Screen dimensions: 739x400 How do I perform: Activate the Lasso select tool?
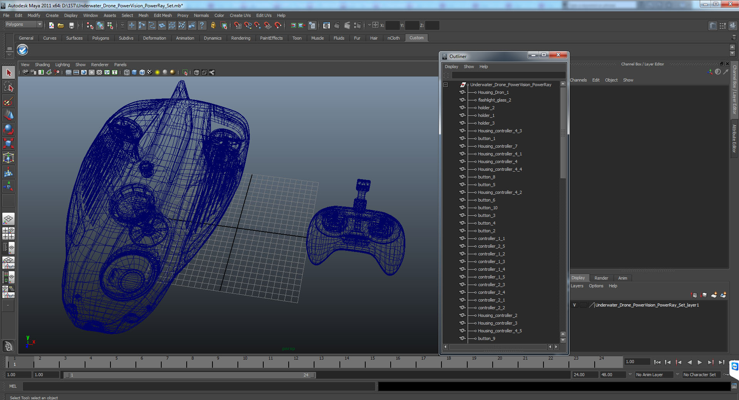pos(8,87)
